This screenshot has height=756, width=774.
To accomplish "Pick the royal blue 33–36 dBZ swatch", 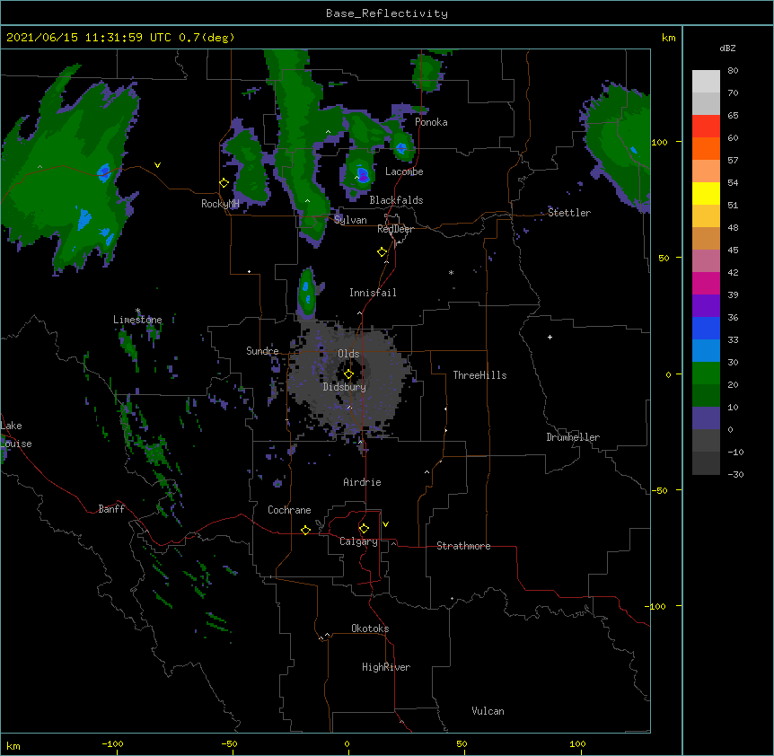I will tap(706, 328).
